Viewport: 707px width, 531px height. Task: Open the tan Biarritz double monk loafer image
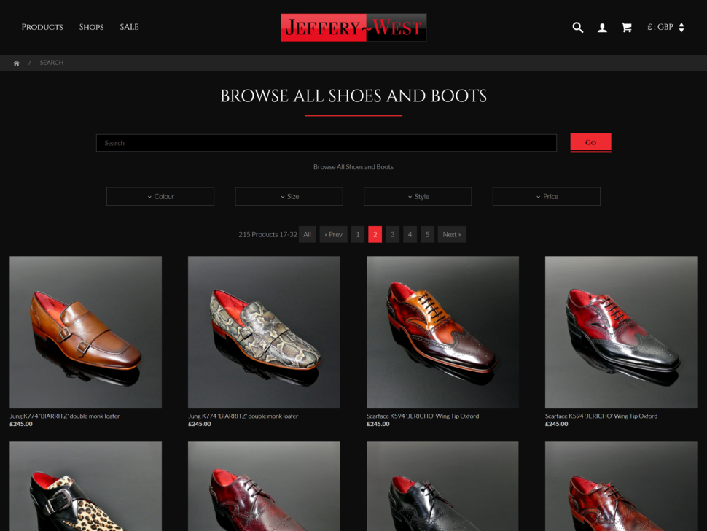click(86, 332)
